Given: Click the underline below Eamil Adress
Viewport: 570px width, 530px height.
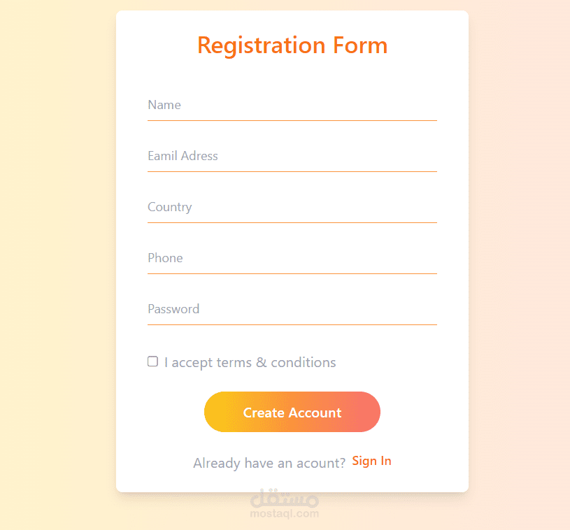Looking at the screenshot, I should pyautogui.click(x=292, y=171).
